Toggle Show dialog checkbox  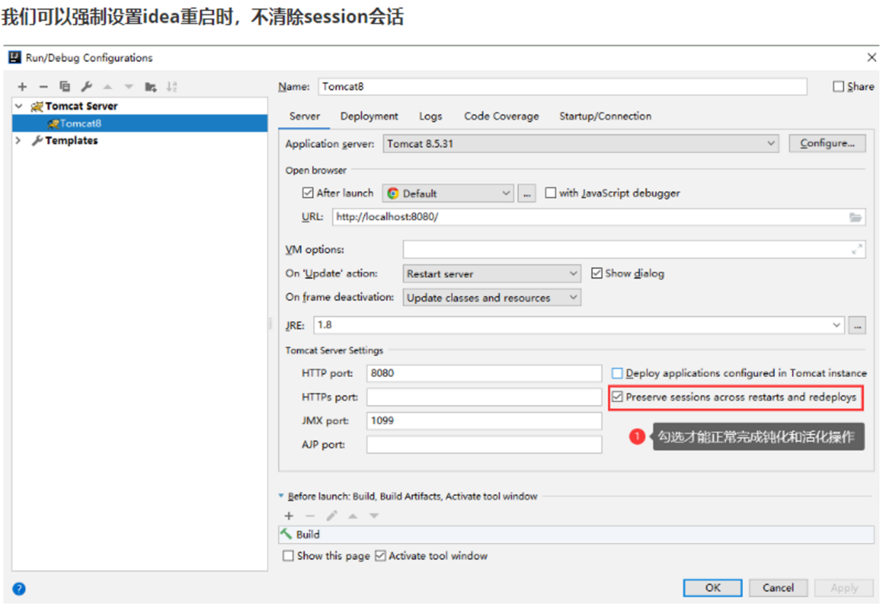tap(597, 273)
